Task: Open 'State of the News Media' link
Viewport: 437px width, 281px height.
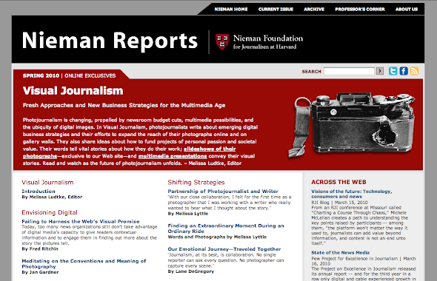Action: pos(340,253)
